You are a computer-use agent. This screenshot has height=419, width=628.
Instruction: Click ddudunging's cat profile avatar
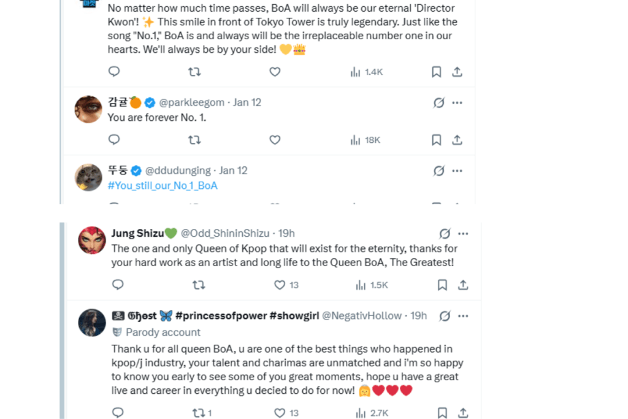[88, 177]
